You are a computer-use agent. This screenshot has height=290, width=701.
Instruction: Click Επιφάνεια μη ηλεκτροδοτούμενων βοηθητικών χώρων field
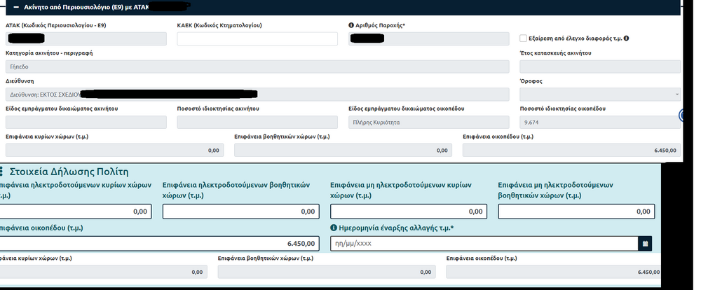click(576, 211)
